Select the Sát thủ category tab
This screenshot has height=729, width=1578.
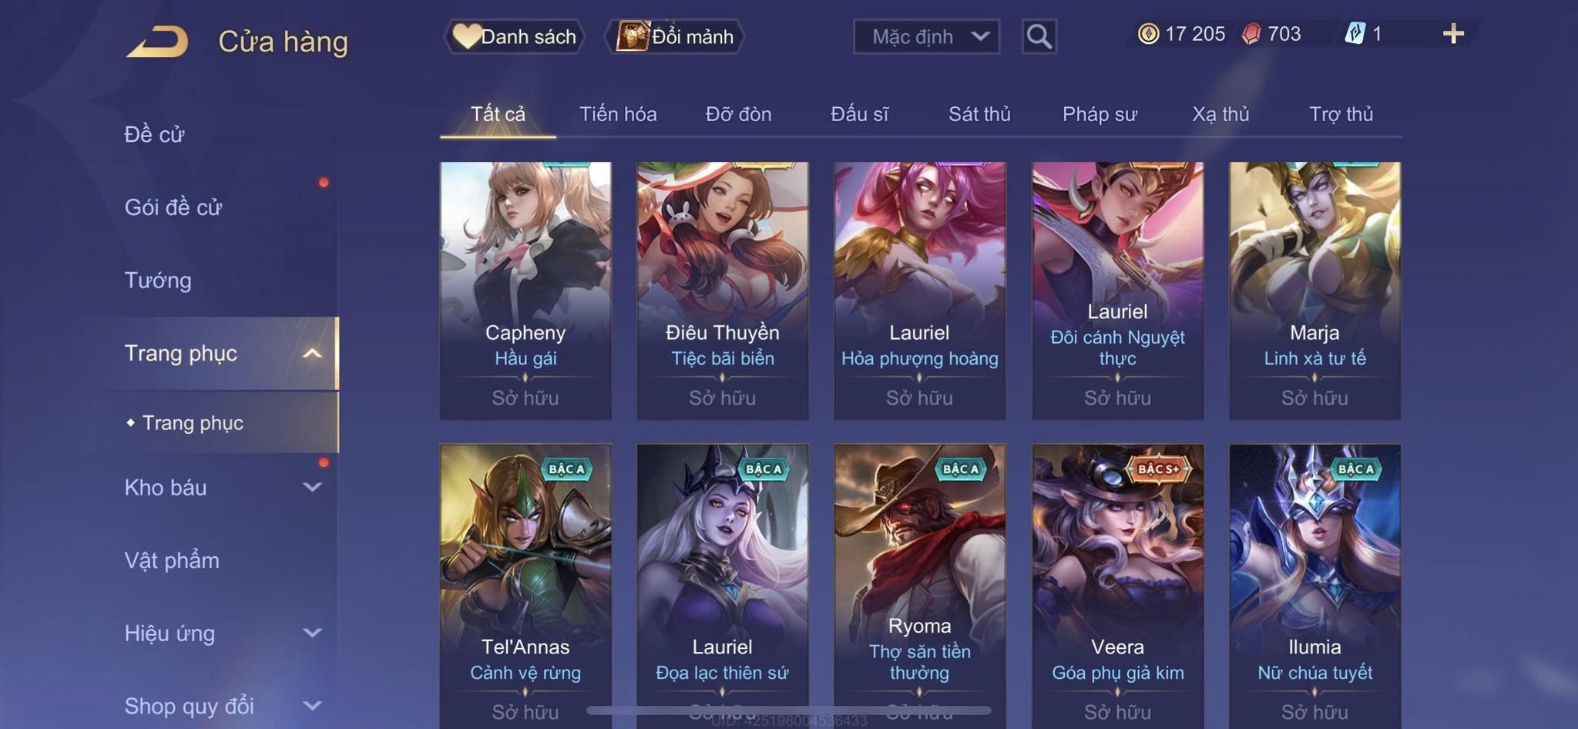click(979, 114)
